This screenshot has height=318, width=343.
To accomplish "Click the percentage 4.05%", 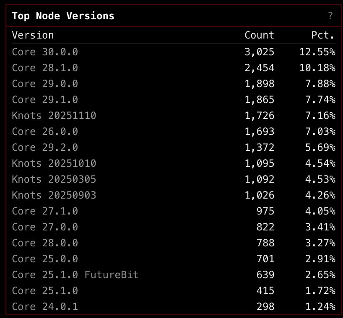I will click(x=320, y=211).
